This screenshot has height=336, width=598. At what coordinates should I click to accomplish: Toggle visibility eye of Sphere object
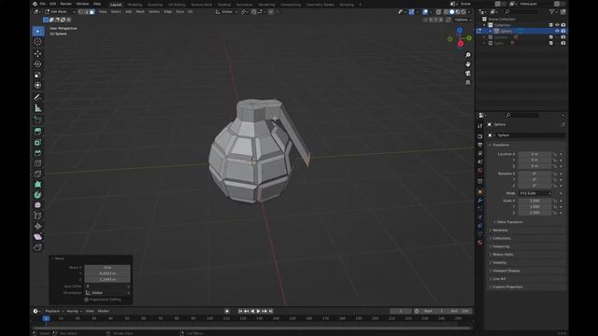pos(557,31)
